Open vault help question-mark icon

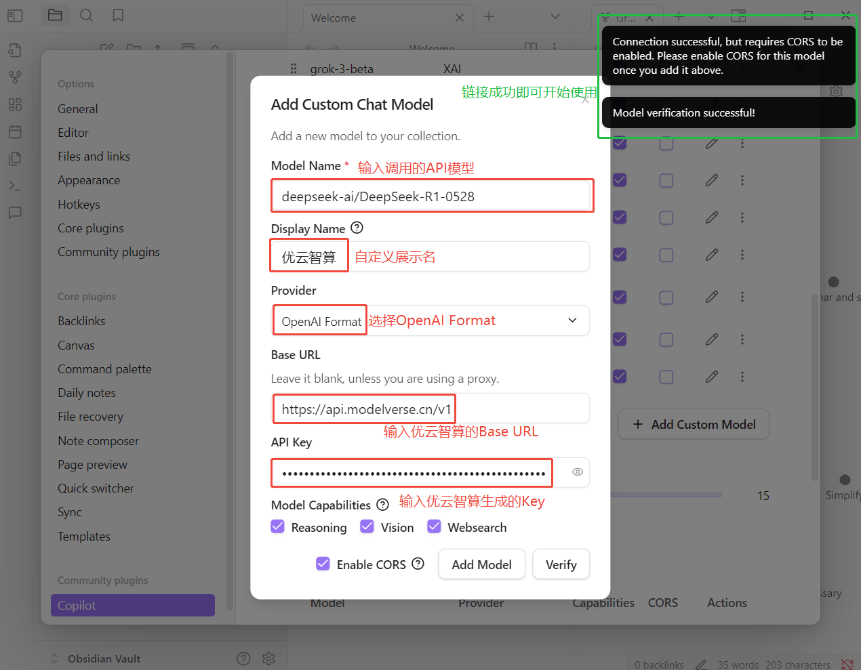[x=243, y=658]
